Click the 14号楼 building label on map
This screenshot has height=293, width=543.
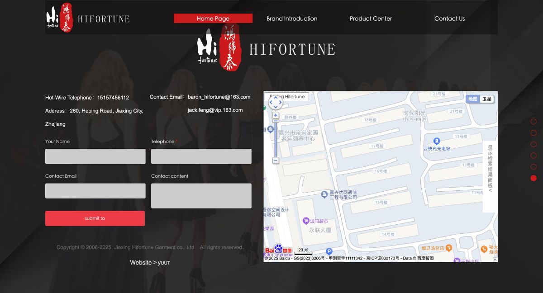[x=388, y=234]
